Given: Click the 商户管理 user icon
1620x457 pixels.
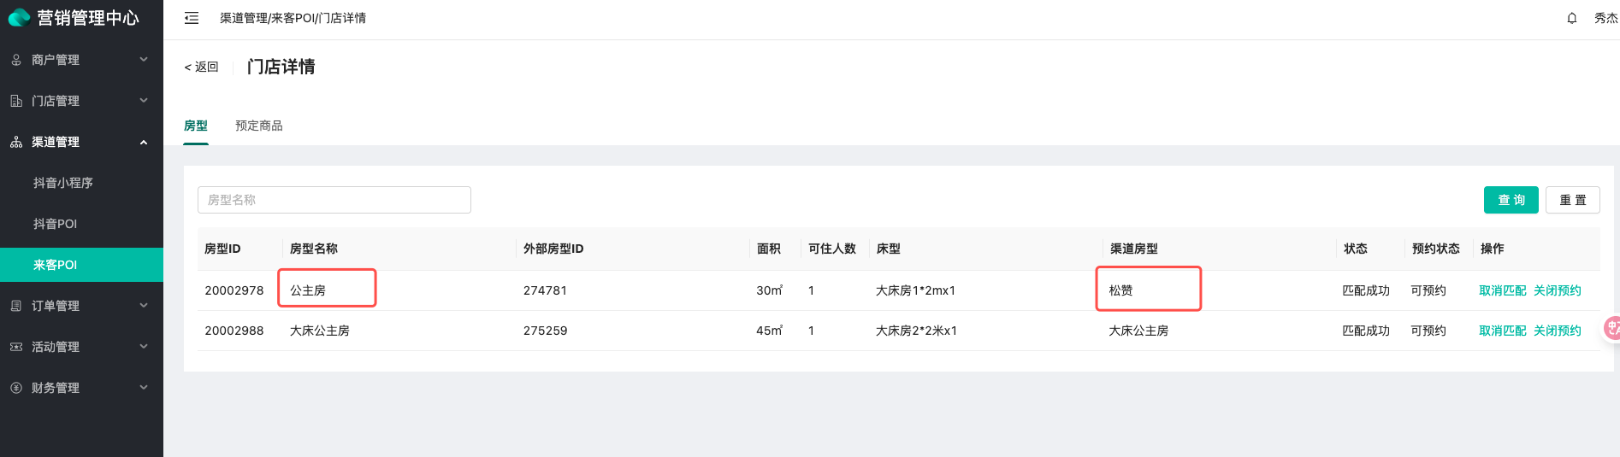Looking at the screenshot, I should [16, 60].
